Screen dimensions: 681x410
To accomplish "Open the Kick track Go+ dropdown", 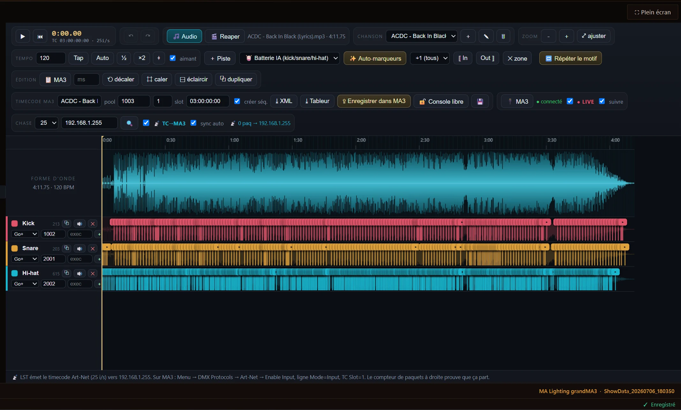I will (25, 234).
